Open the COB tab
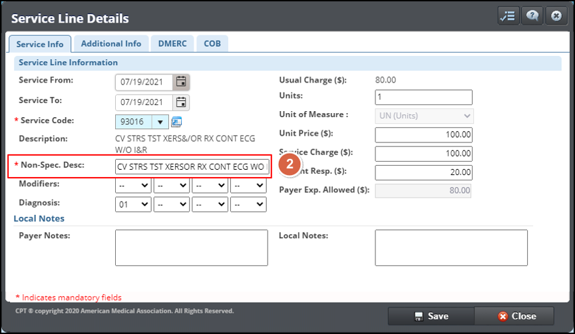Viewport: 575px width, 334px height. point(213,44)
